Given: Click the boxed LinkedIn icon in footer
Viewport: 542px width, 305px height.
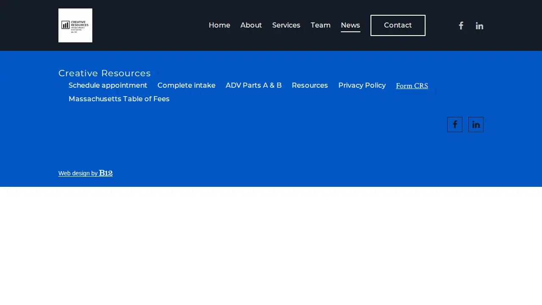Looking at the screenshot, I should click(476, 125).
